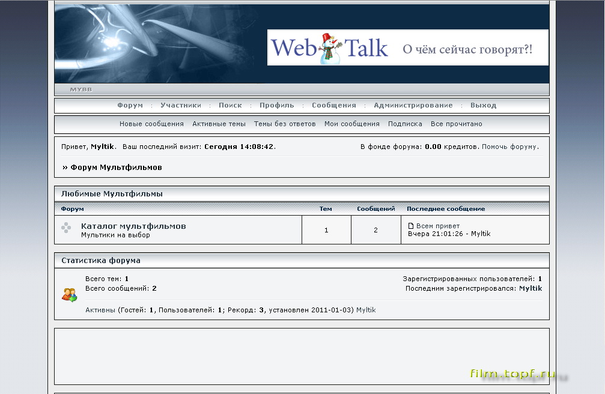Viewport: 605px width, 394px height.
Task: Open the Каталог мультфильмов forum
Action: pos(133,226)
